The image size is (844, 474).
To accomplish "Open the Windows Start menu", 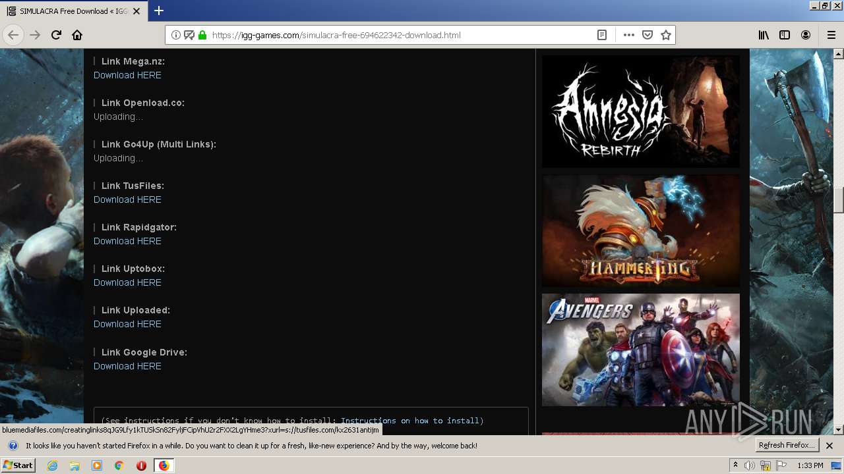I will (x=18, y=465).
